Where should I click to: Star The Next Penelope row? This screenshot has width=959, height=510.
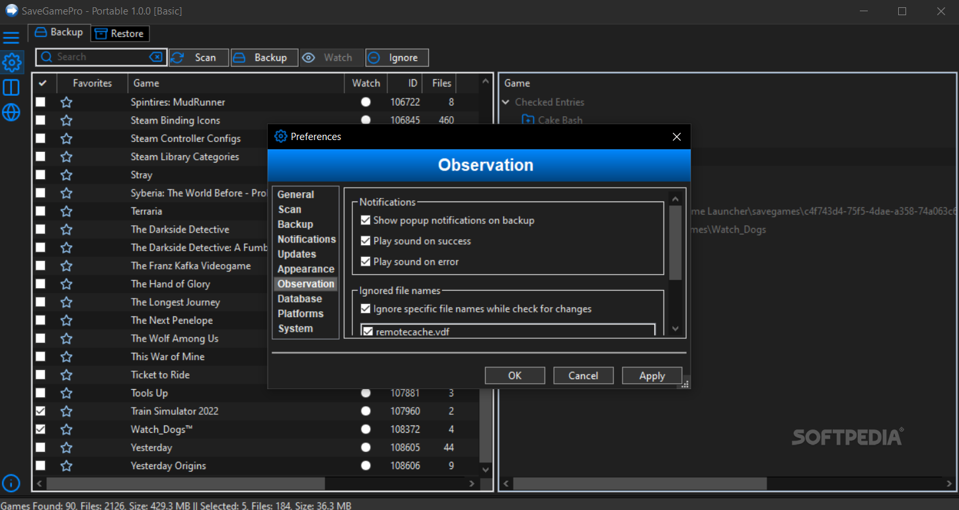(x=66, y=320)
